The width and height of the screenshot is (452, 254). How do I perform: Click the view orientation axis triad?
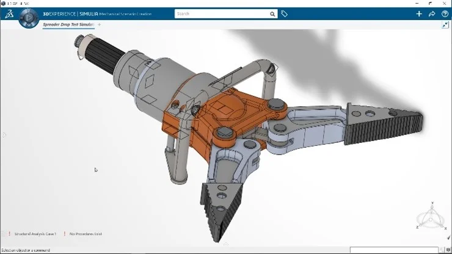pos(431,219)
